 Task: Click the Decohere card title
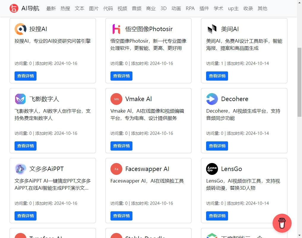click(235, 99)
